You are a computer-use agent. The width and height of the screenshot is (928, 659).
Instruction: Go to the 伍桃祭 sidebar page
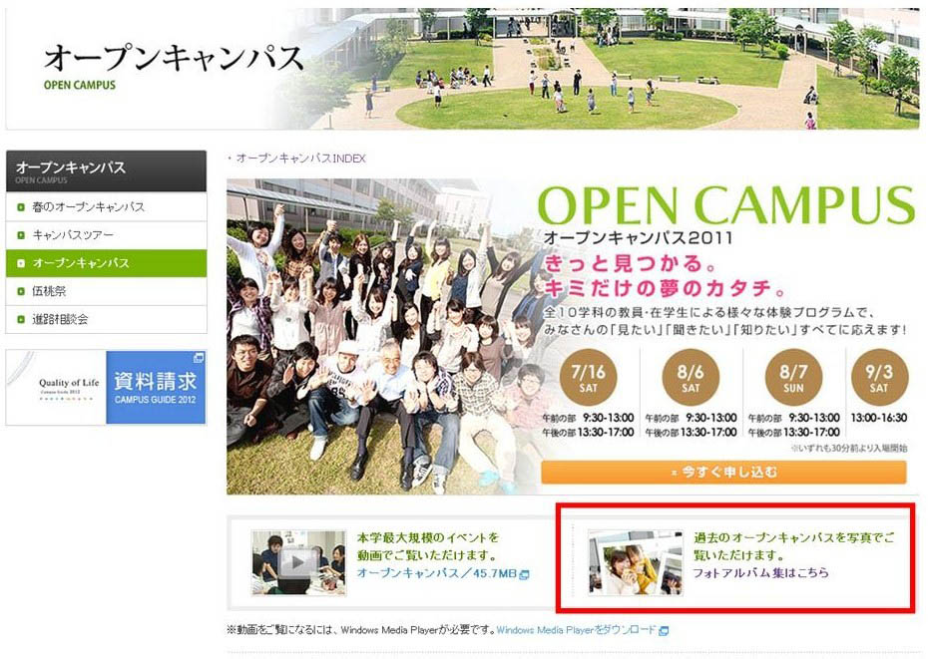pos(50,291)
